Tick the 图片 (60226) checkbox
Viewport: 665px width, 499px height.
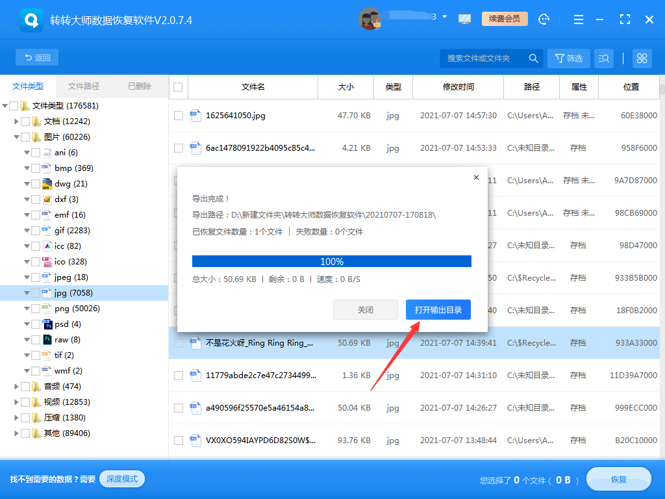25,137
